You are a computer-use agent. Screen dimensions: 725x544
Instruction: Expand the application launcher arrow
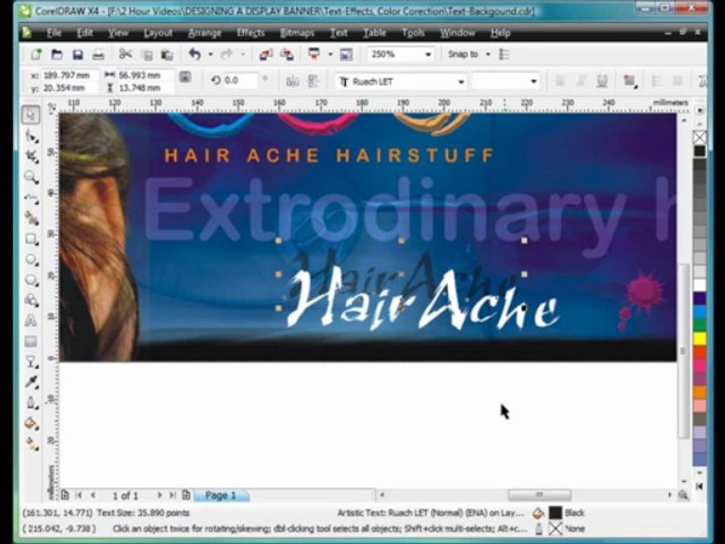(x=330, y=54)
